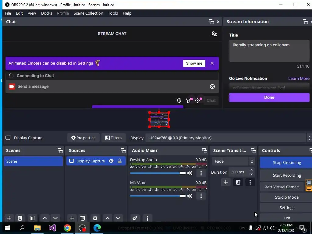Screen dimensions: 312x234
Task: Undock the Chat panel
Action: pos(211,22)
